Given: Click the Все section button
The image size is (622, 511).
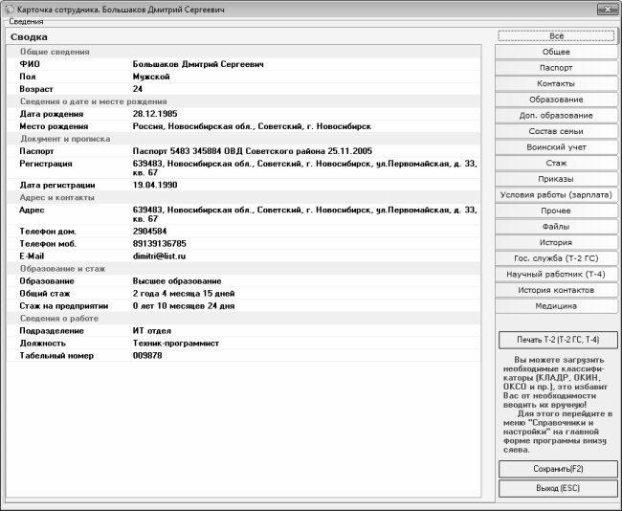Looking at the screenshot, I should 556,36.
